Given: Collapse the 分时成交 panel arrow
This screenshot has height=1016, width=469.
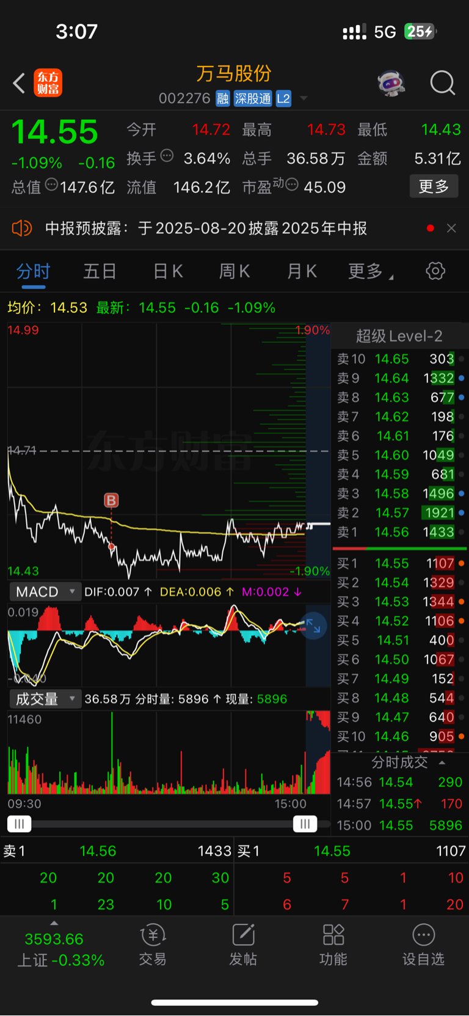Looking at the screenshot, I should pyautogui.click(x=442, y=762).
